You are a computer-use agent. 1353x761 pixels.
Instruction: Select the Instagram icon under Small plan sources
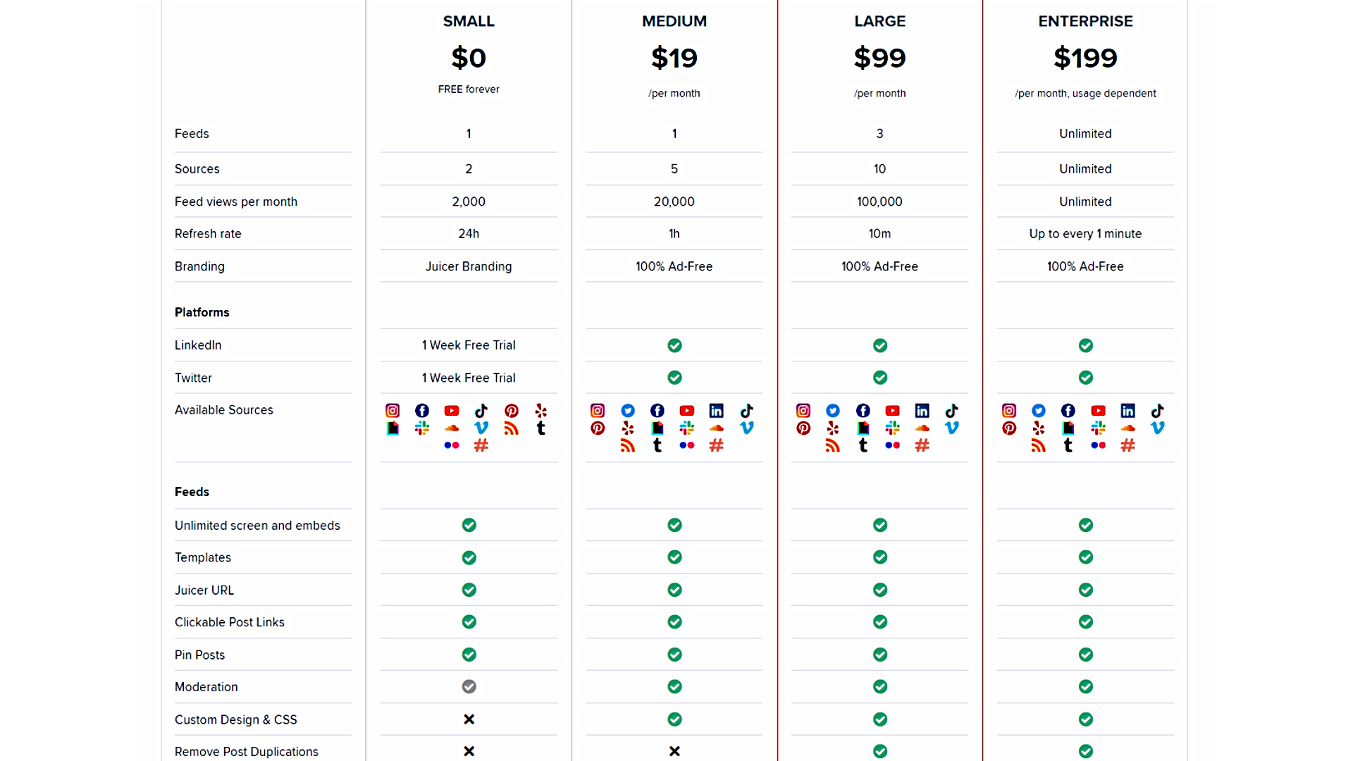coord(393,410)
